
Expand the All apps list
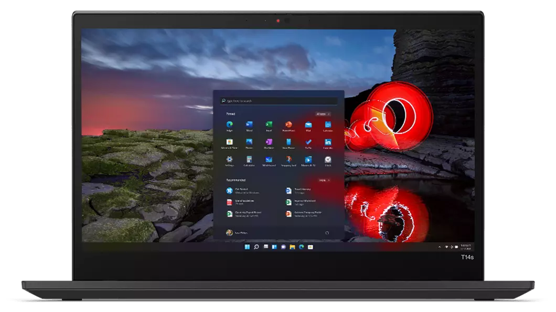coord(323,114)
